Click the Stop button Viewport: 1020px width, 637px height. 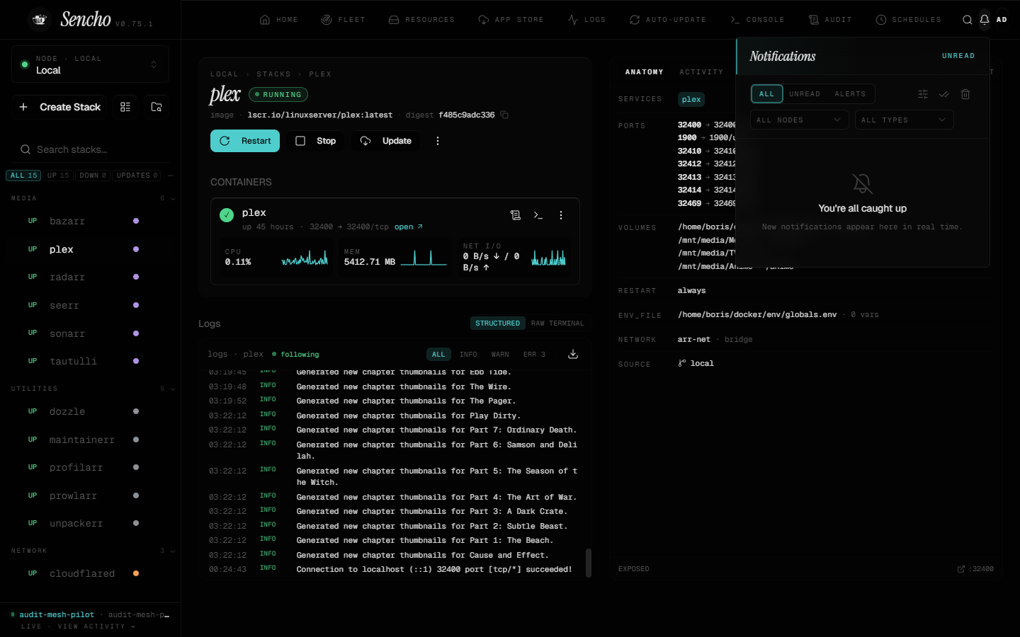coord(316,141)
